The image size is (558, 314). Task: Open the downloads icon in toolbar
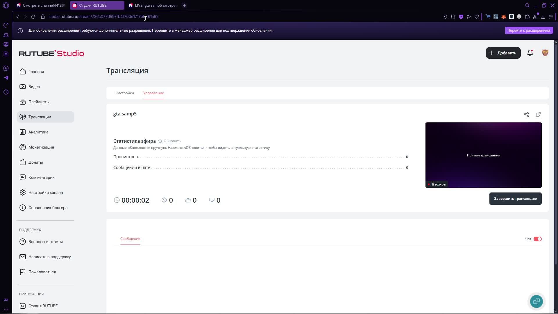(543, 17)
